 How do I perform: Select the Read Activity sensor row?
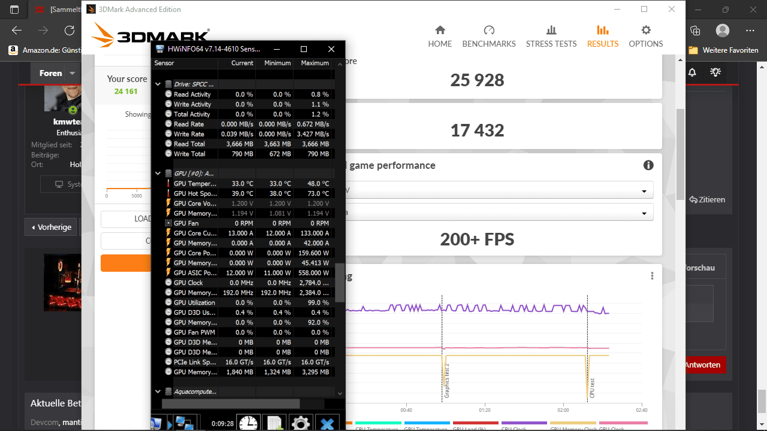click(x=242, y=95)
